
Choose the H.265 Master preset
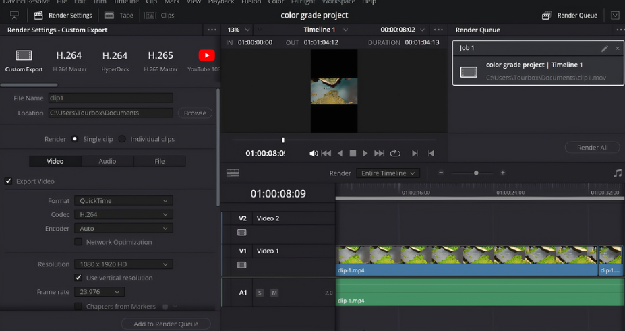[160, 61]
